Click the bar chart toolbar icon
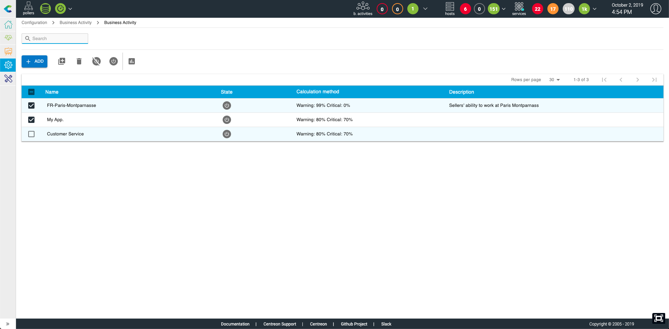Viewport: 669px width, 329px height. click(x=132, y=61)
